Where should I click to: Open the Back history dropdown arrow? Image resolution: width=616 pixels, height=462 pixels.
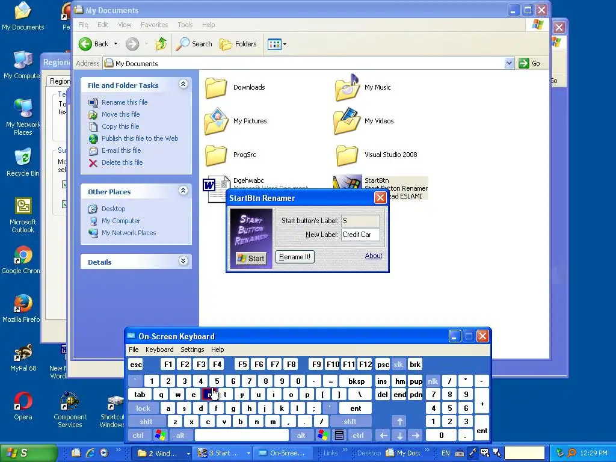pos(116,44)
